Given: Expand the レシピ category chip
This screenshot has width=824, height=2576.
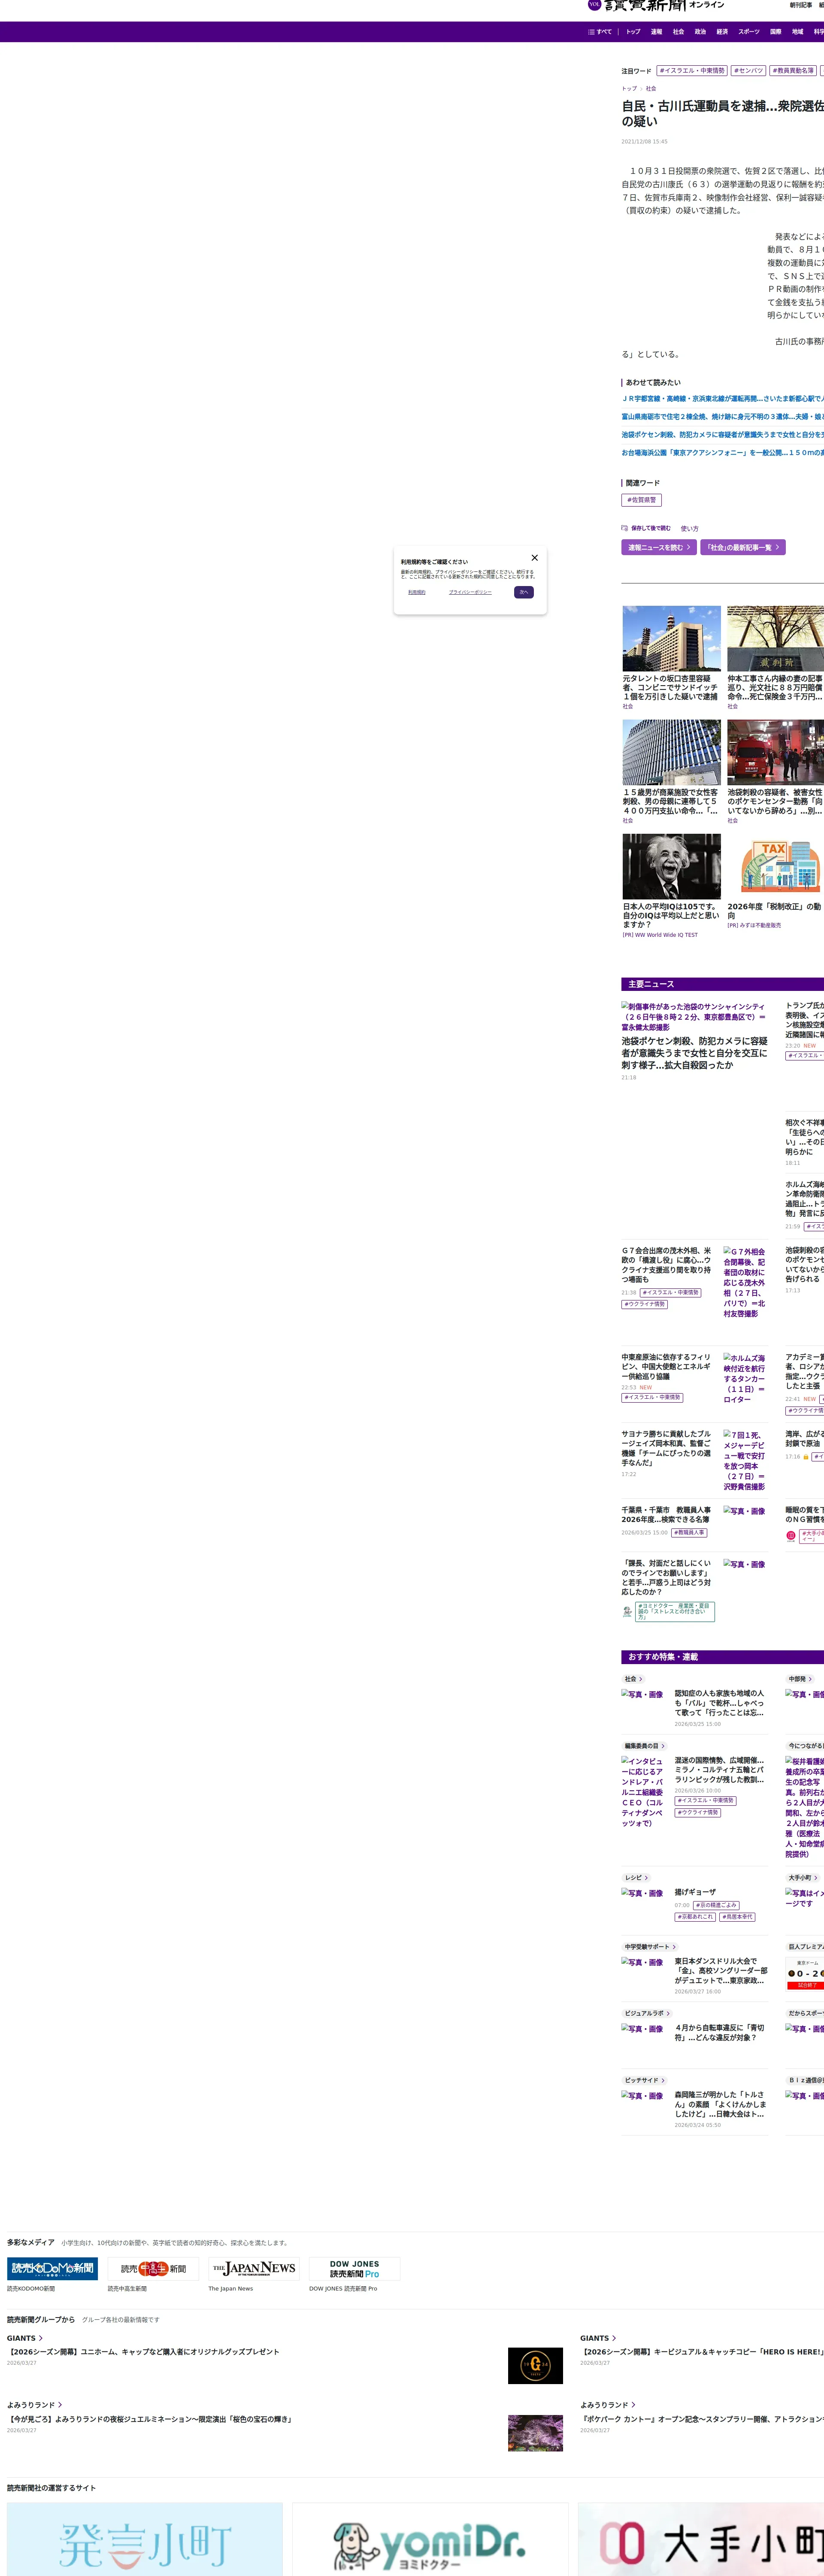Looking at the screenshot, I should 636,1878.
